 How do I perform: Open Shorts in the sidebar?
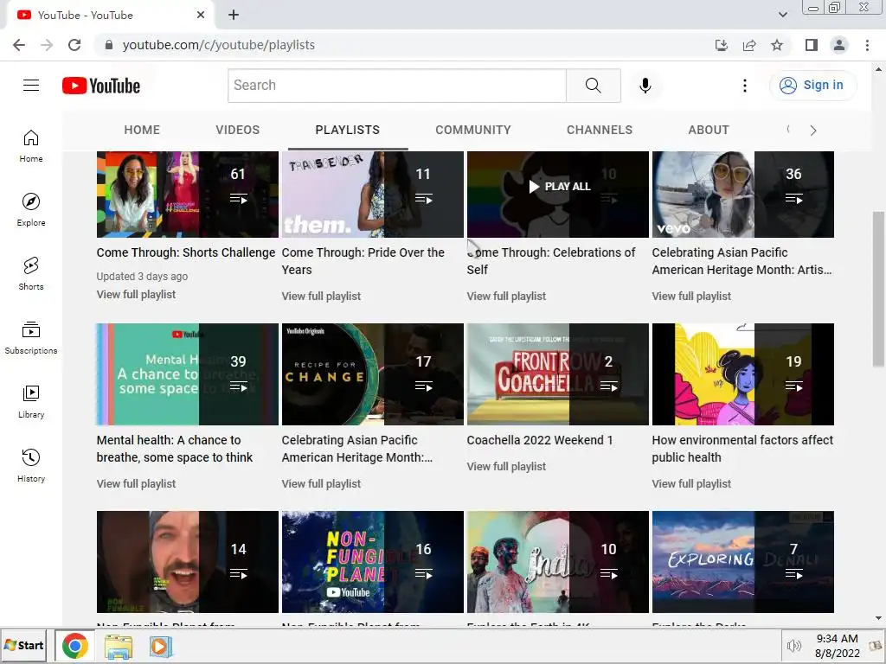(x=31, y=273)
